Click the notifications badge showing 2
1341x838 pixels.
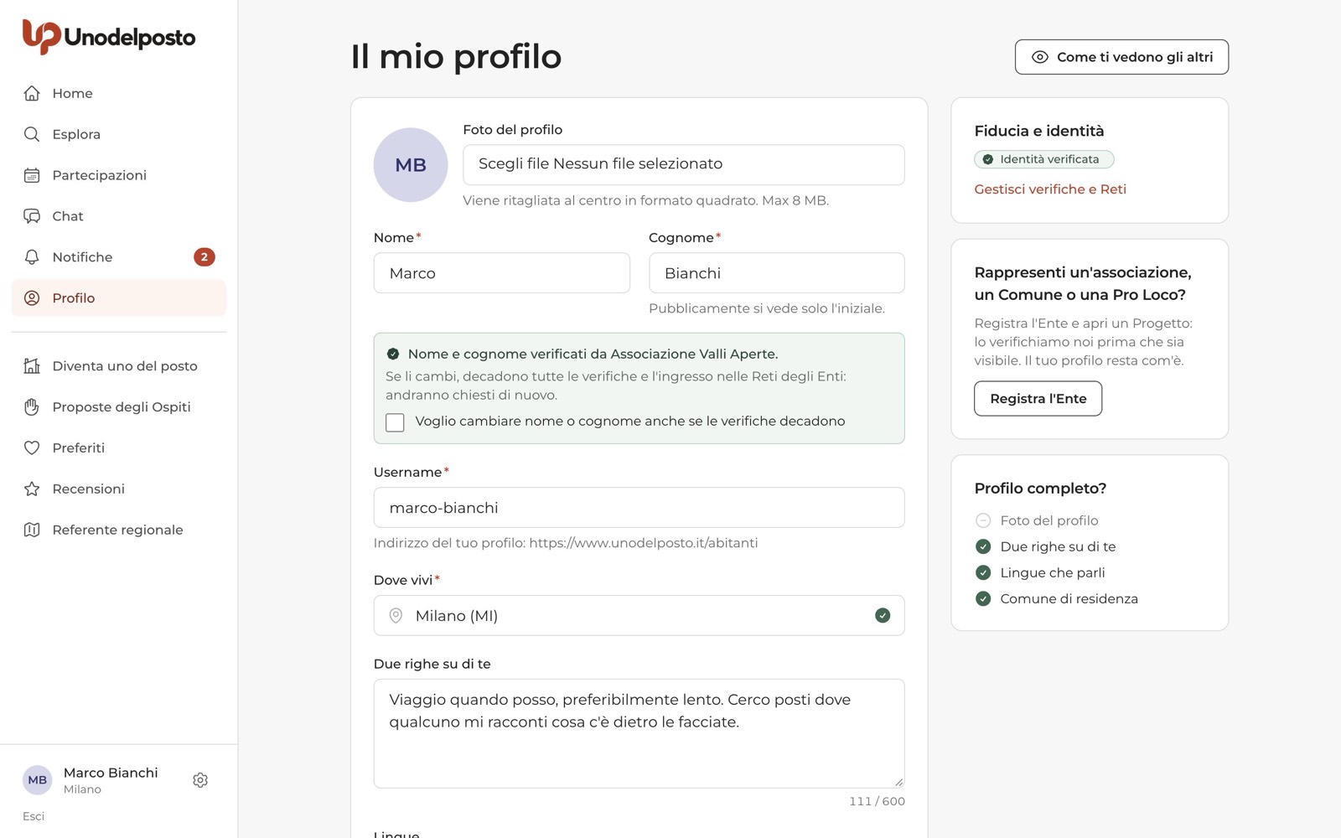tap(205, 257)
